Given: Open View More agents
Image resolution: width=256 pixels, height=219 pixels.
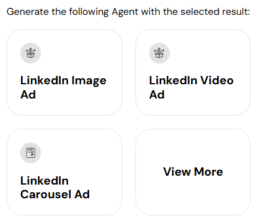Looking at the screenshot, I should coord(193,172).
